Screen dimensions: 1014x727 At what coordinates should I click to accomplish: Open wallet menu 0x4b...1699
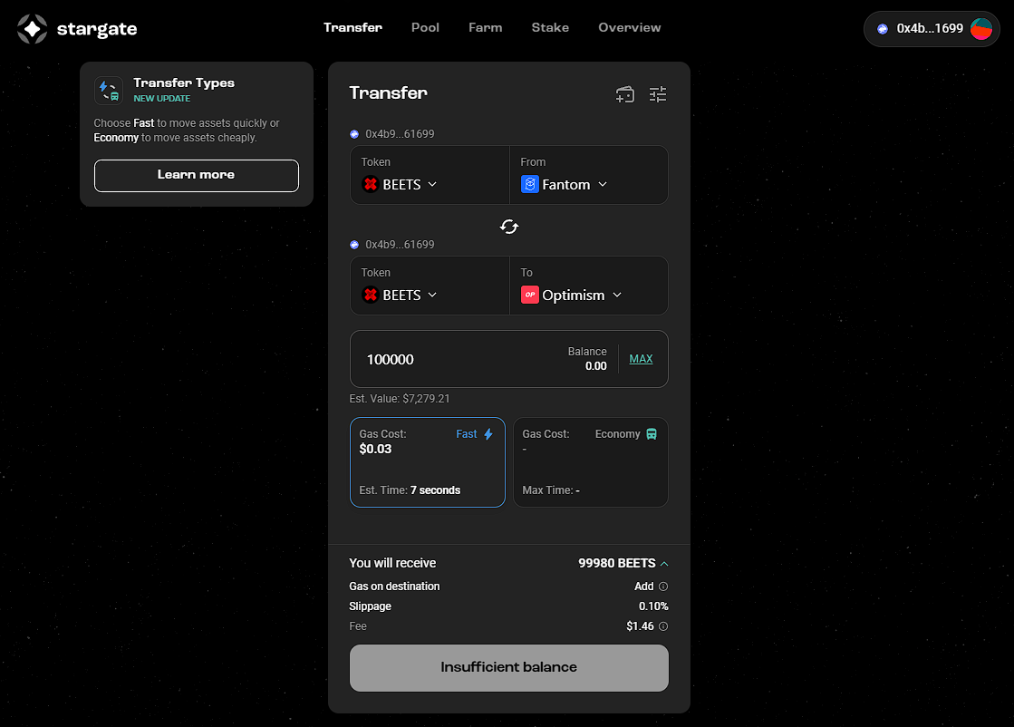point(932,28)
